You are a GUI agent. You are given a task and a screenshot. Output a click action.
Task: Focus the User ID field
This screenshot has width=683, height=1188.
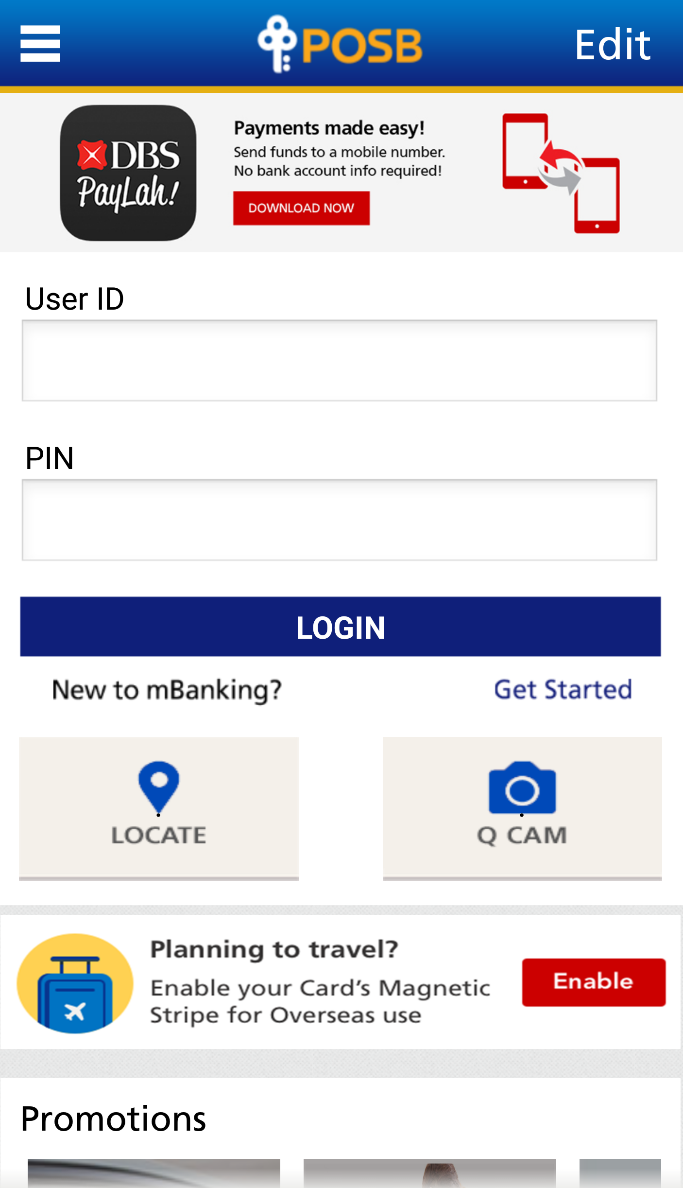pos(340,360)
